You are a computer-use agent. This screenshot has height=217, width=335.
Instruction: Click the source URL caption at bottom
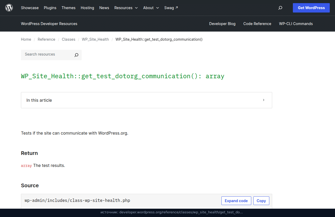point(172,212)
